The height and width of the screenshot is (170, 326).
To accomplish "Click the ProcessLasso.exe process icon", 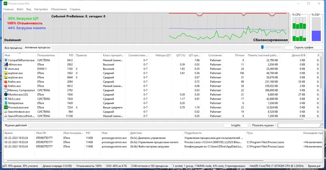I will [x=6, y=107].
